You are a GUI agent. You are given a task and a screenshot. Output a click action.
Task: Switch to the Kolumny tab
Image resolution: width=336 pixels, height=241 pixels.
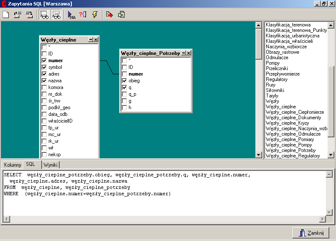[x=12, y=165]
